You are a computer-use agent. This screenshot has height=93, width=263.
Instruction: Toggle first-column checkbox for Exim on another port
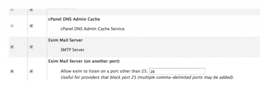point(12,71)
